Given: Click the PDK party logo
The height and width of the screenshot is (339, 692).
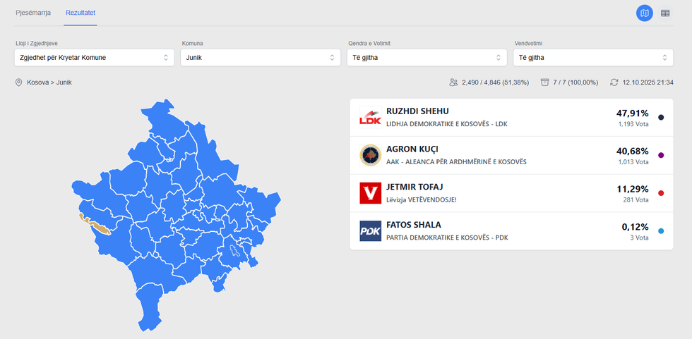Looking at the screenshot, I should click(x=370, y=231).
